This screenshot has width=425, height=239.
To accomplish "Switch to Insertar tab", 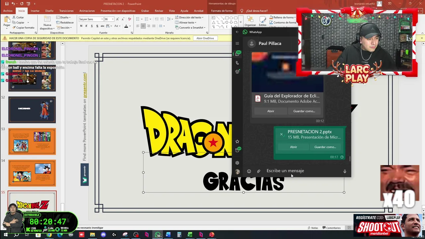I will click(35, 11).
